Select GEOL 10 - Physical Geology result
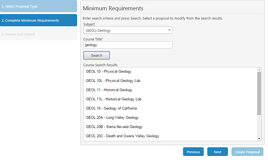268x160 pixels. click(108, 72)
